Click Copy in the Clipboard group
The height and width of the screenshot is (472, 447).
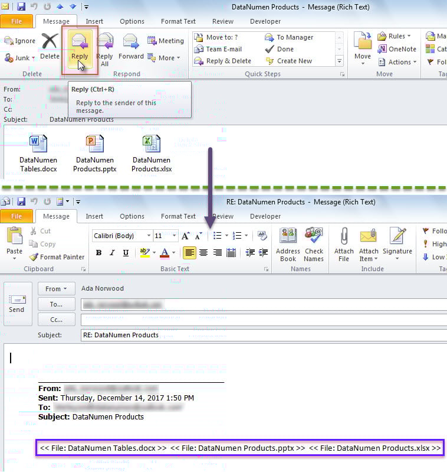point(42,244)
